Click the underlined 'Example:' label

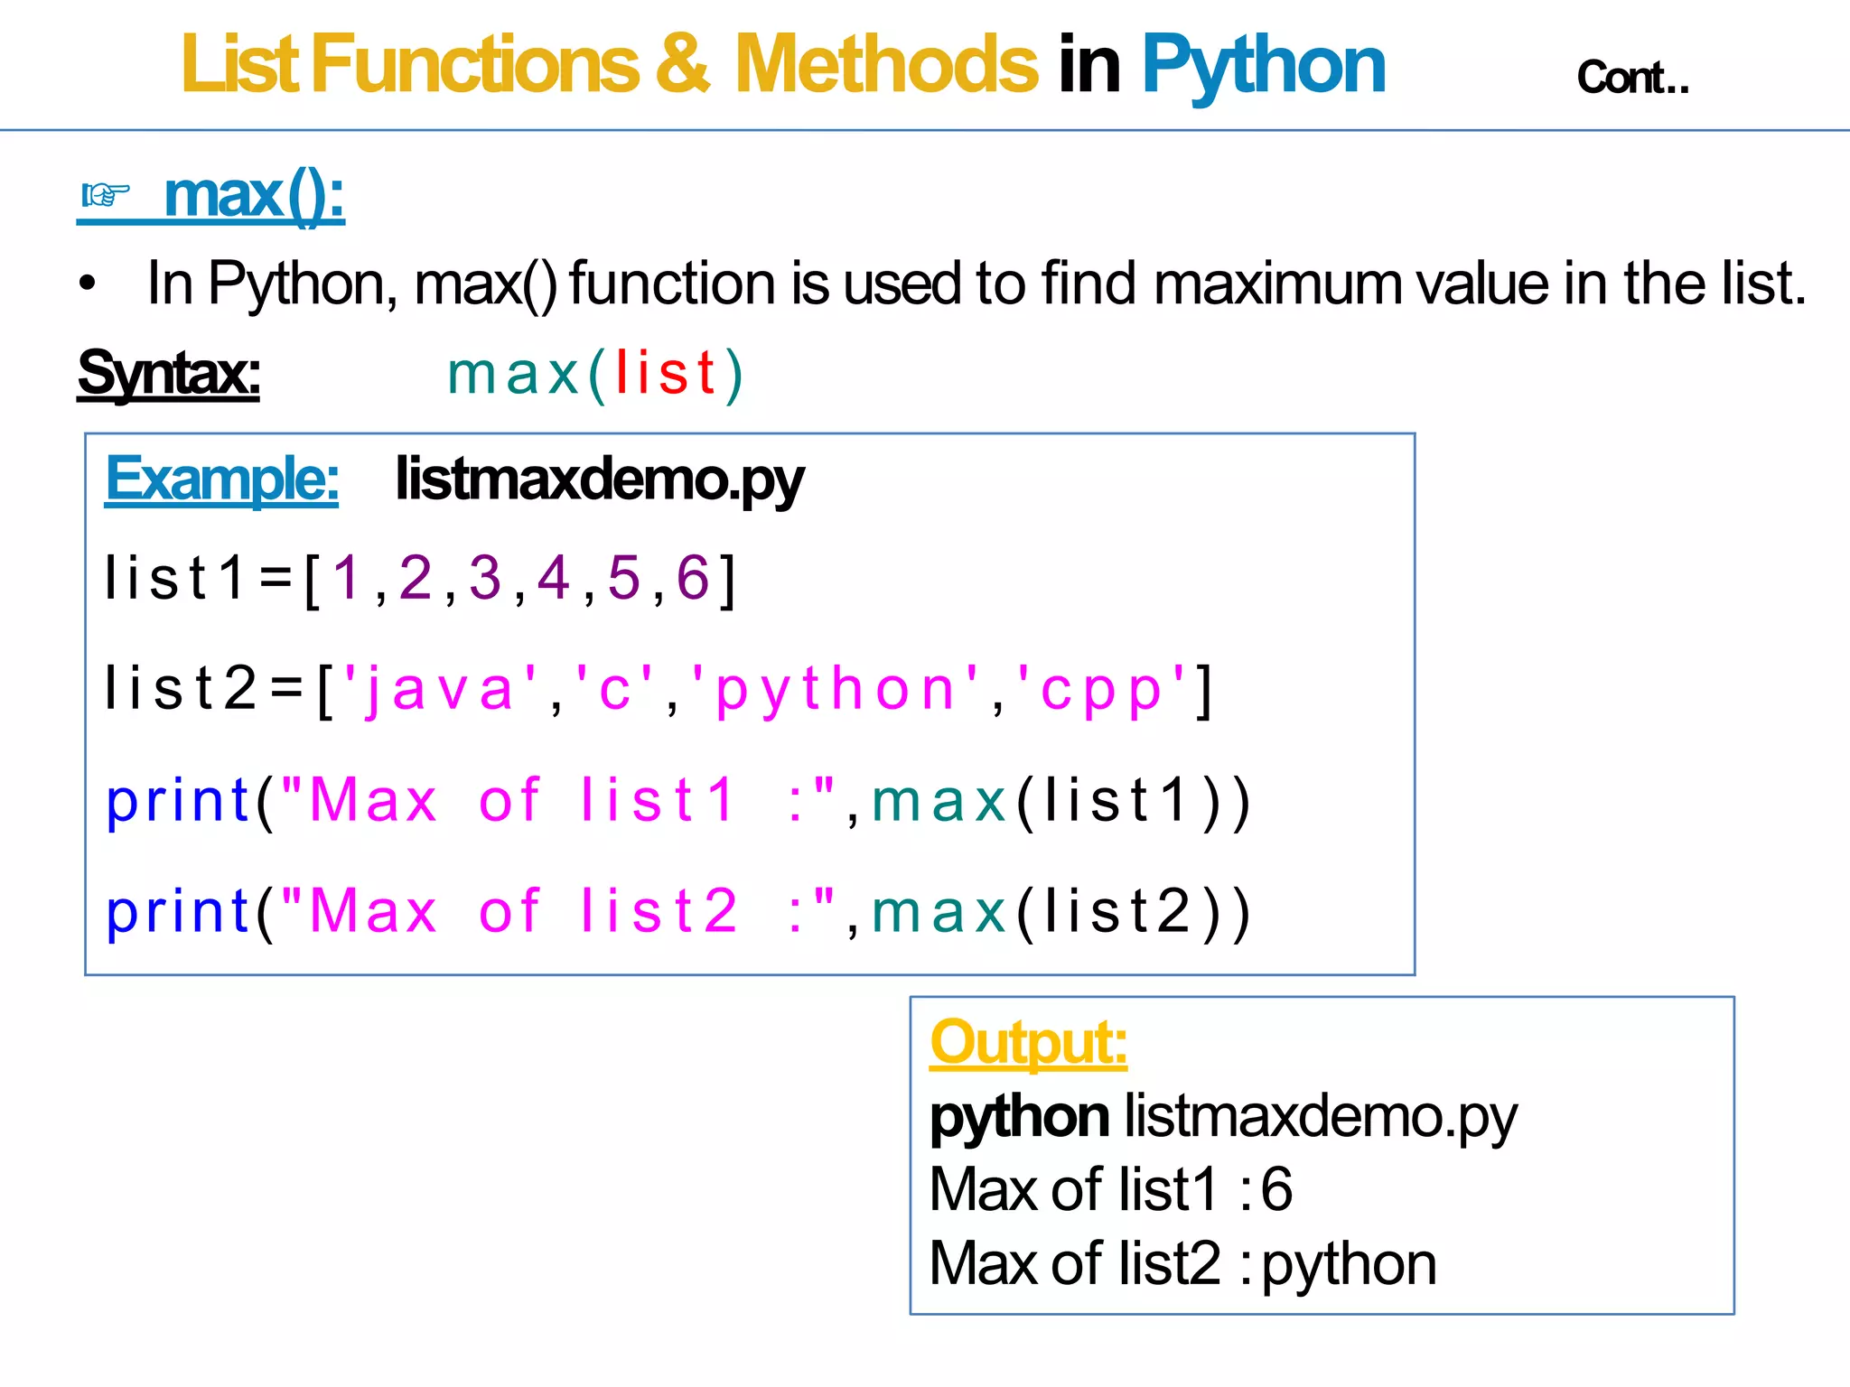(222, 479)
